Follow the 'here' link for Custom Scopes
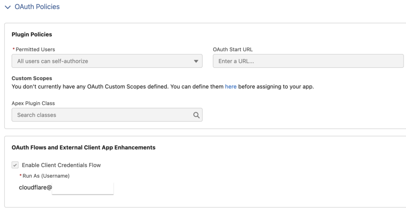The height and width of the screenshot is (211, 406). pyautogui.click(x=230, y=86)
